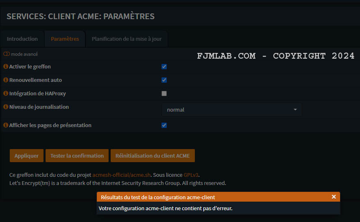
Task: Click the Tester la confirmation button
Action: coord(77,156)
